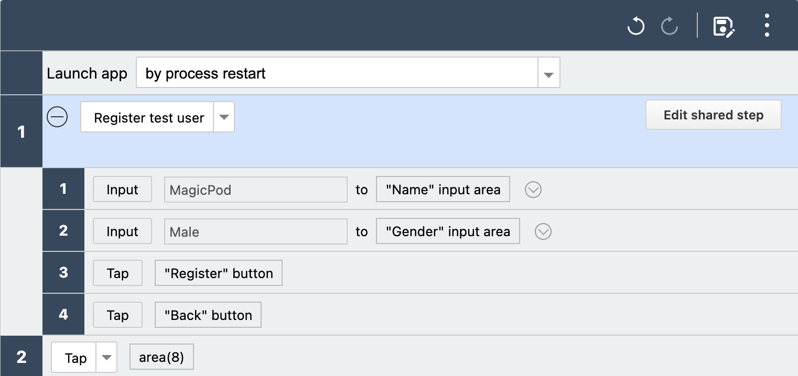Select sub-step number 4 row header

(x=63, y=315)
